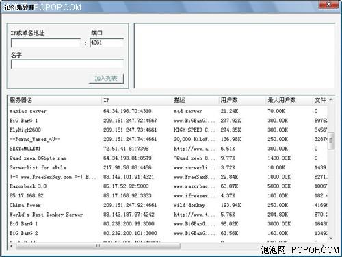Image resolution: width=342 pixels, height=257 pixels.
Task: Click max users value 70.00K
Action: pyautogui.click(x=276, y=111)
